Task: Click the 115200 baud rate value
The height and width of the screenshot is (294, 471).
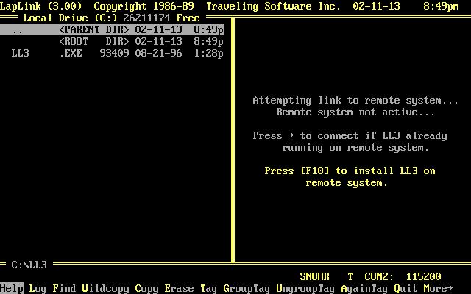Action: [423, 276]
